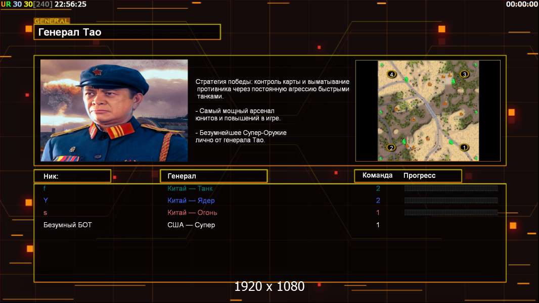Click the 'Команда' column header
The image size is (539, 303).
tap(377, 175)
